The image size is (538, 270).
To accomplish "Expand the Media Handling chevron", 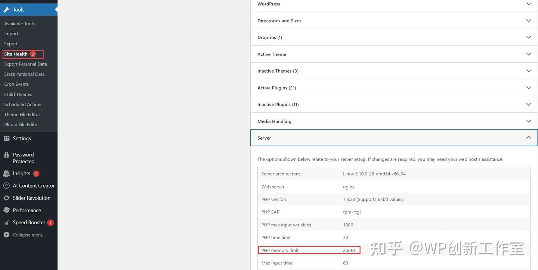I will click(529, 121).
